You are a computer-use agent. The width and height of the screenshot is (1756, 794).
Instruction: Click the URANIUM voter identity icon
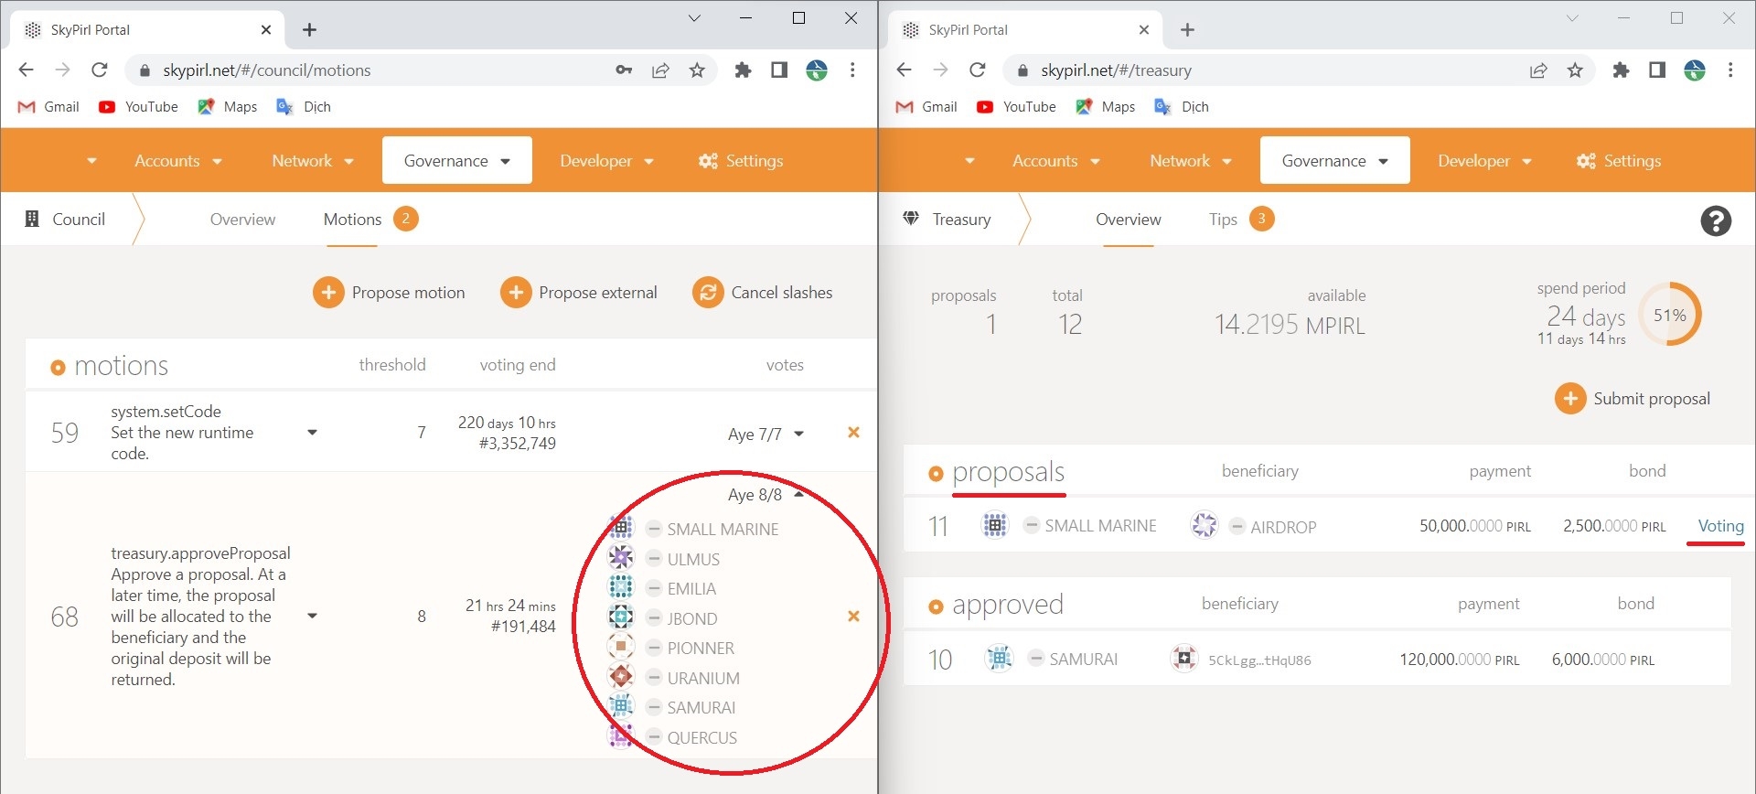621,677
